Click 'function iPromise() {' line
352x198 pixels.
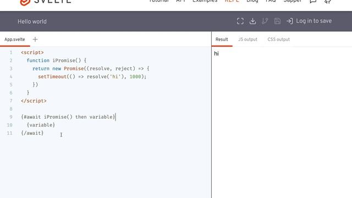(x=57, y=61)
